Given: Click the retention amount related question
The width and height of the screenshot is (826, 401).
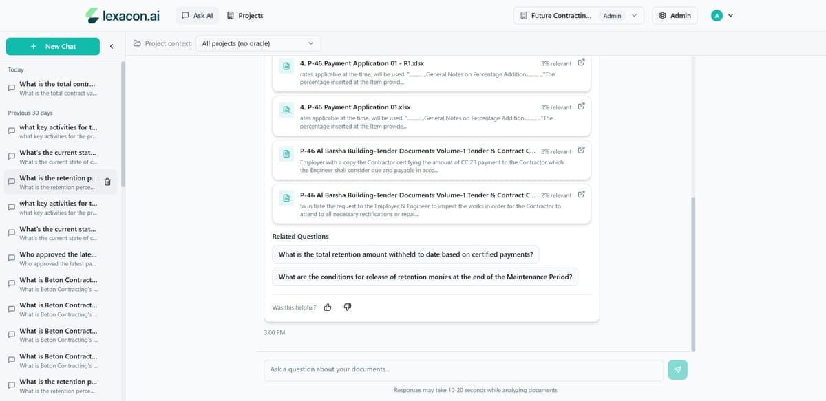Looking at the screenshot, I should (x=405, y=254).
